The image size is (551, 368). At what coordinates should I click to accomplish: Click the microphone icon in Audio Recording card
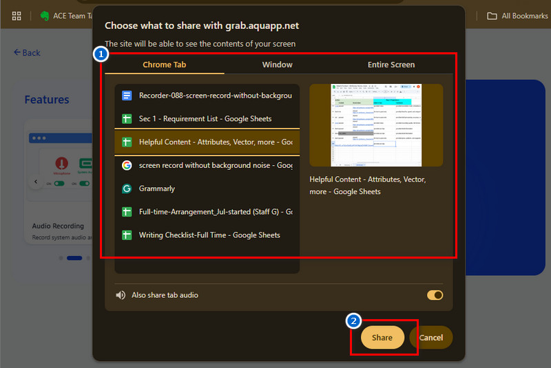click(x=62, y=164)
